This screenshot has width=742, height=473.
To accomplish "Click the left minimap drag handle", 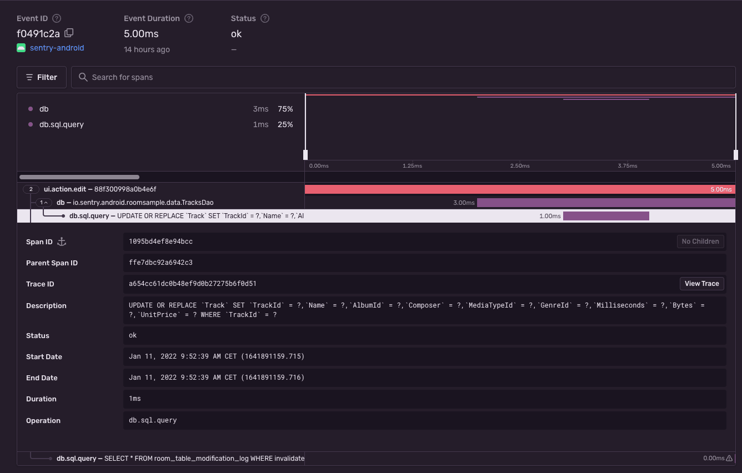I will tap(306, 154).
